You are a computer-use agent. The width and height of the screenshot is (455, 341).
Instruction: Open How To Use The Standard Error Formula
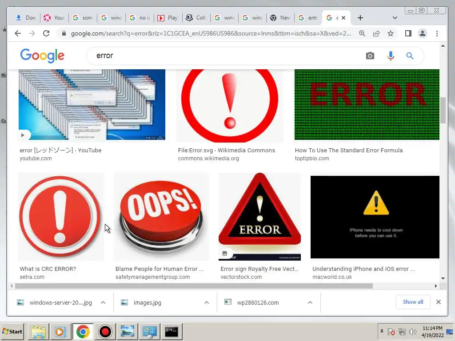coord(349,150)
